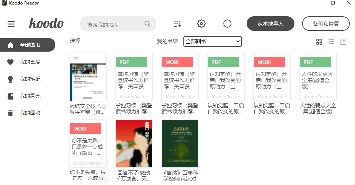The height and width of the screenshot is (185, 355).
Task: Open 我的喜爱 favorites in sidebar
Action: coord(30,62)
